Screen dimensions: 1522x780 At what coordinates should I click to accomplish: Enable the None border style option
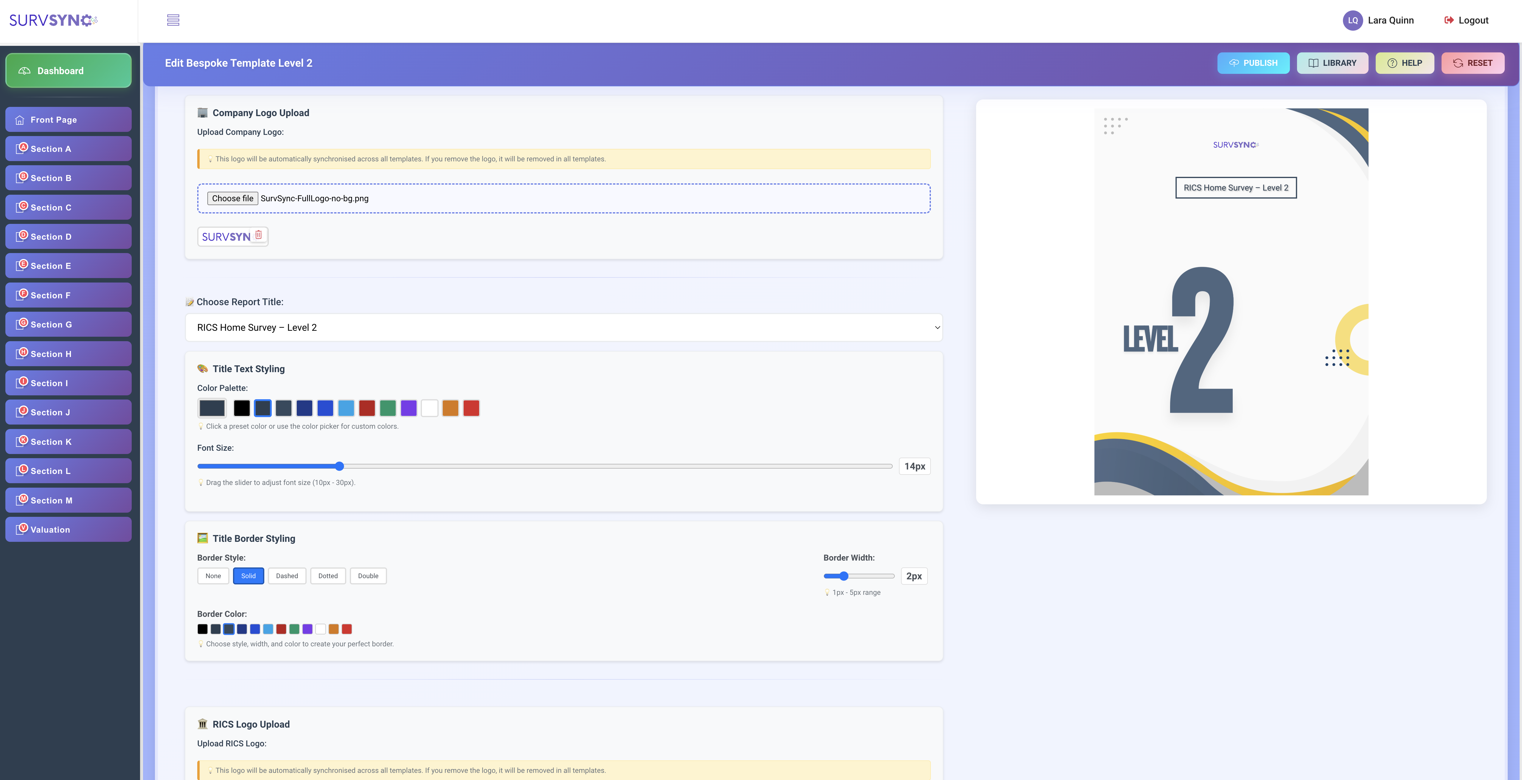[213, 576]
